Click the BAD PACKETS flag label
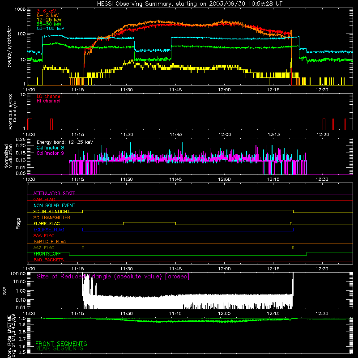358x358 pixels. tap(49, 260)
